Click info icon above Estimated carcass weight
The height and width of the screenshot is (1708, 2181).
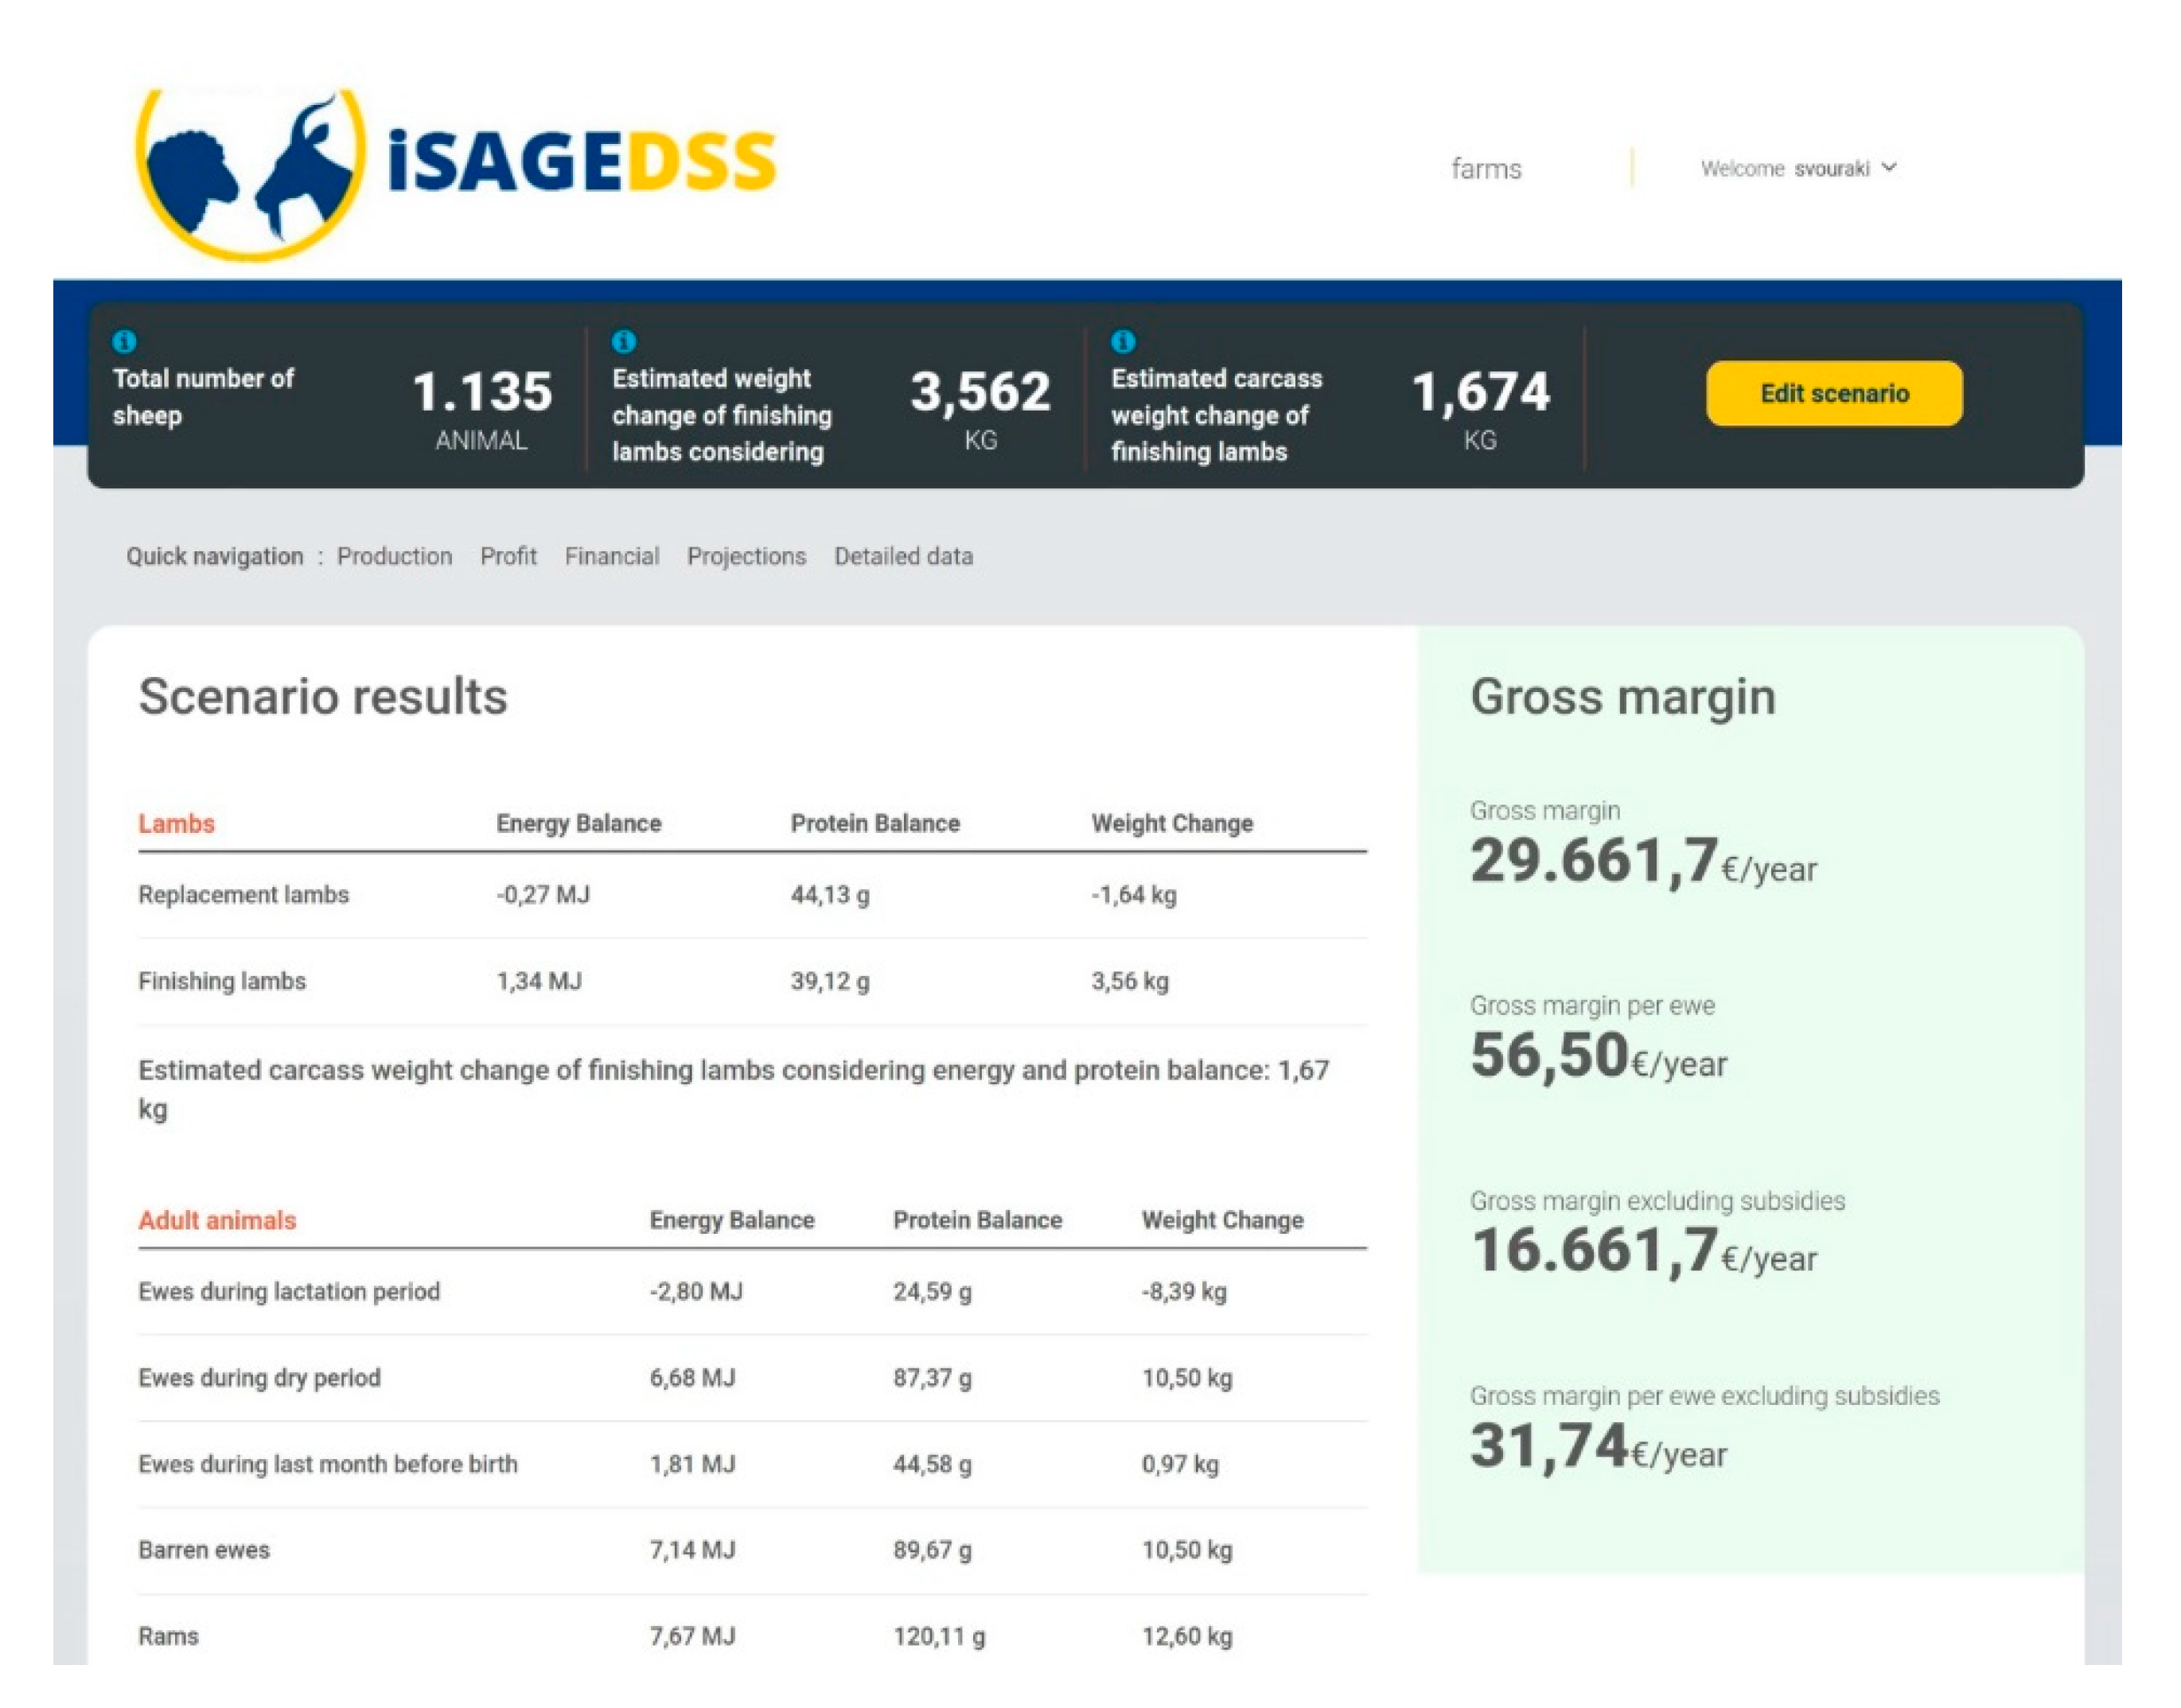pyautogui.click(x=1123, y=342)
